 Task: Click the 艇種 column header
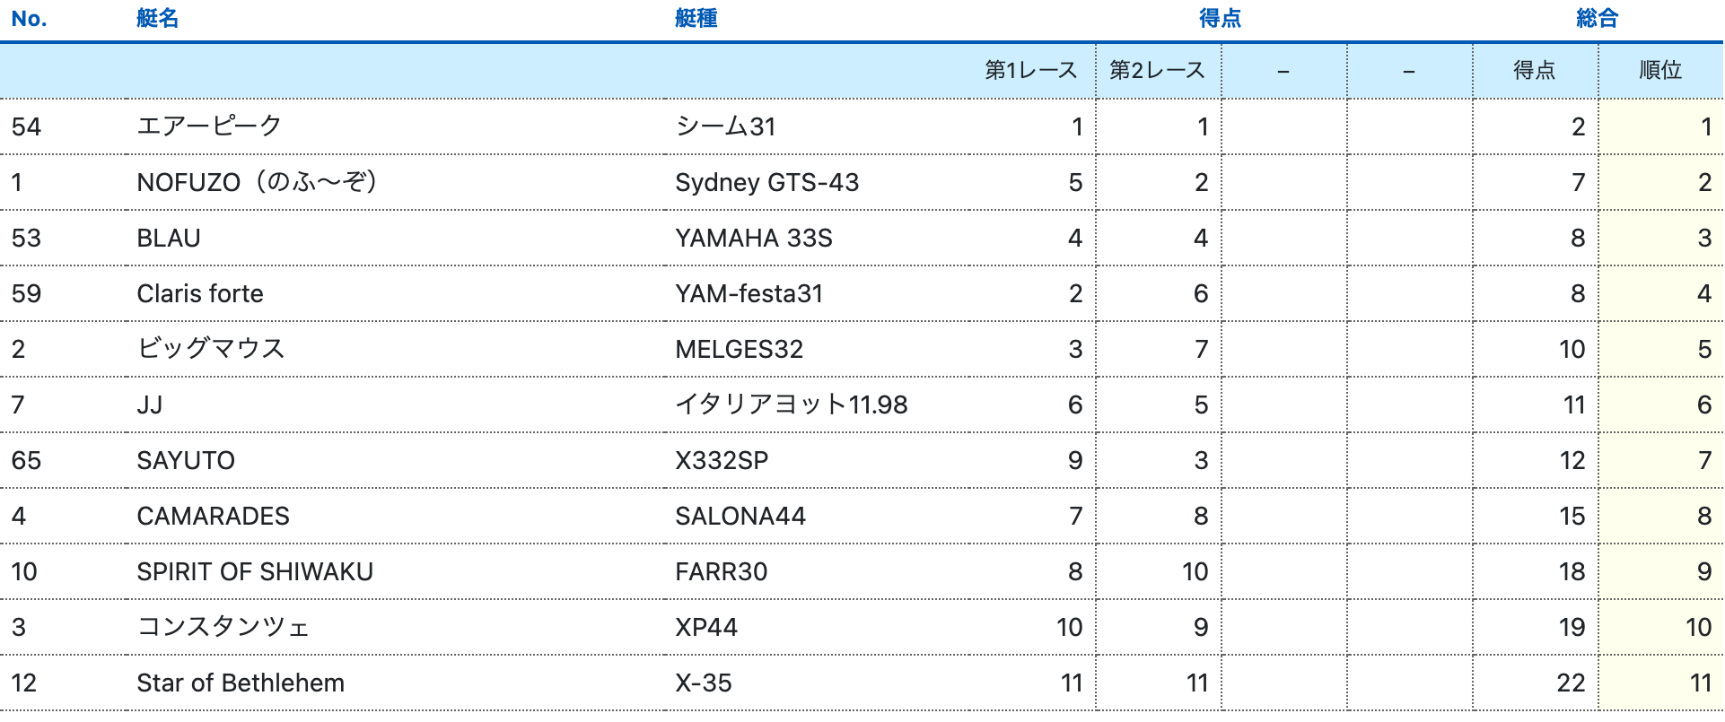coord(696,19)
